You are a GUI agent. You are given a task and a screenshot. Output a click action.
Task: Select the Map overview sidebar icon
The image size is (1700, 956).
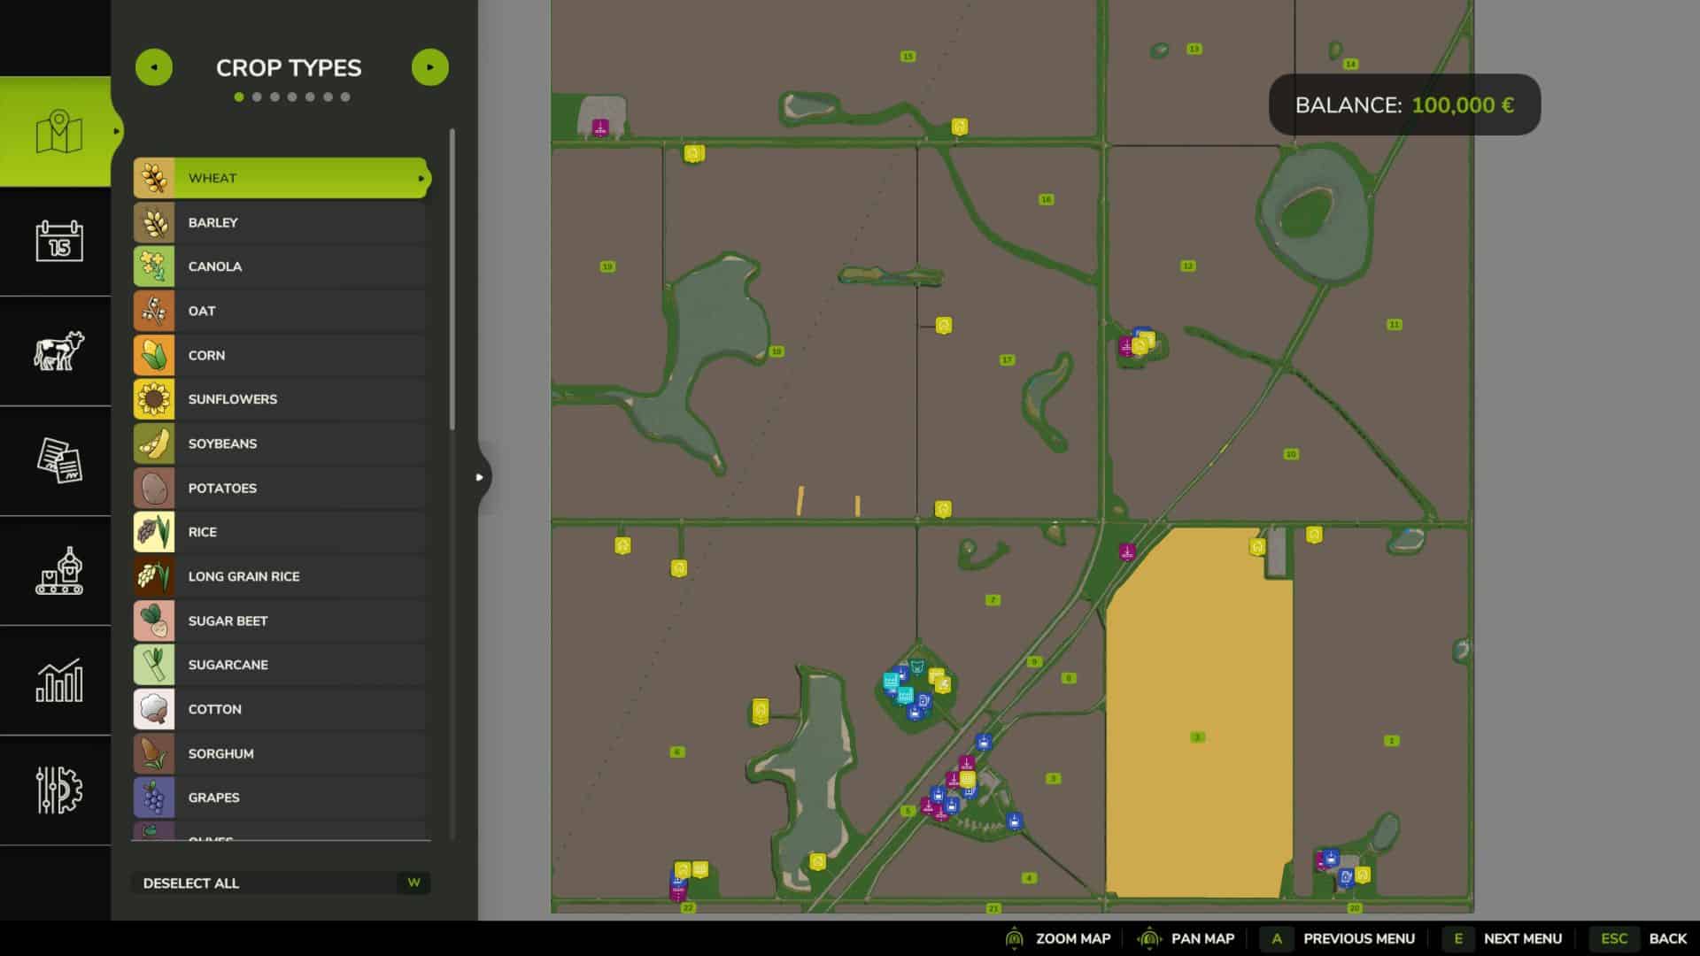[x=58, y=131]
